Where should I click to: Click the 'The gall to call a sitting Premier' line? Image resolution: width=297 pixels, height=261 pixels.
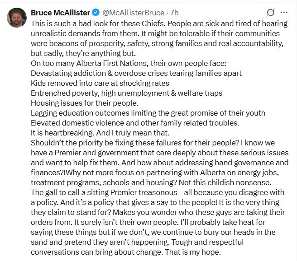[x=158, y=192]
